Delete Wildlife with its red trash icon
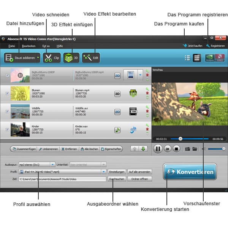 click(147, 111)
